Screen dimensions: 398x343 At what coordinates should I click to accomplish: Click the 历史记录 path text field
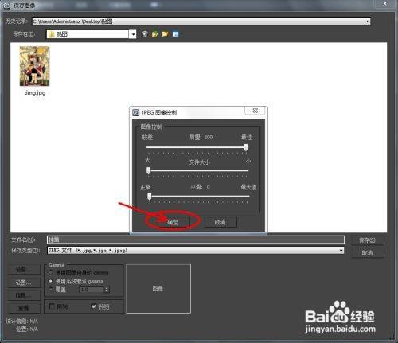(198, 21)
